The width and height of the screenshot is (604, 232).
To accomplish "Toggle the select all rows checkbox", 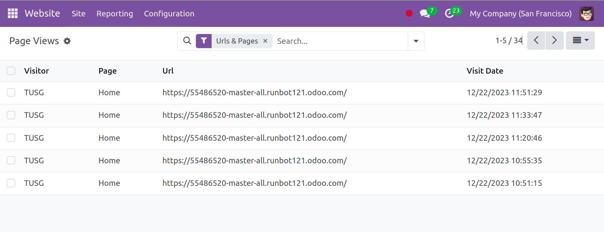I will tap(11, 71).
